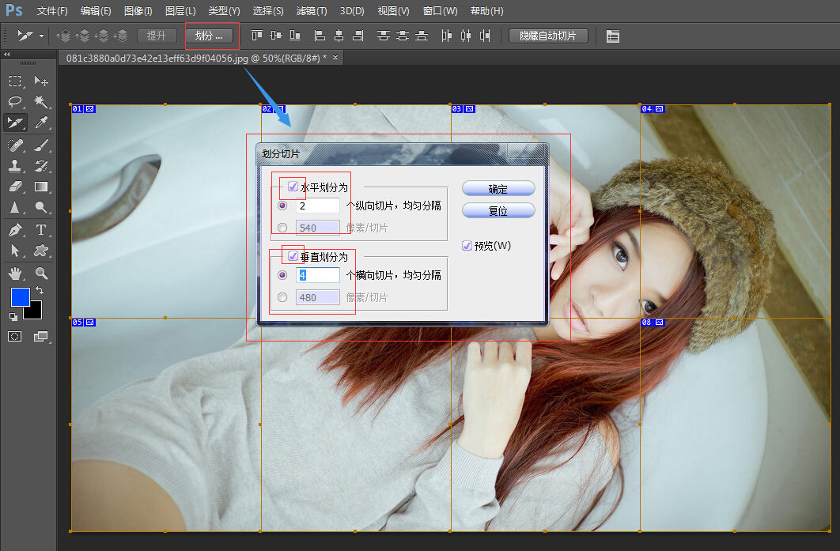Screen dimensions: 840x551
Task: Select the Hand tool
Action: (15, 273)
